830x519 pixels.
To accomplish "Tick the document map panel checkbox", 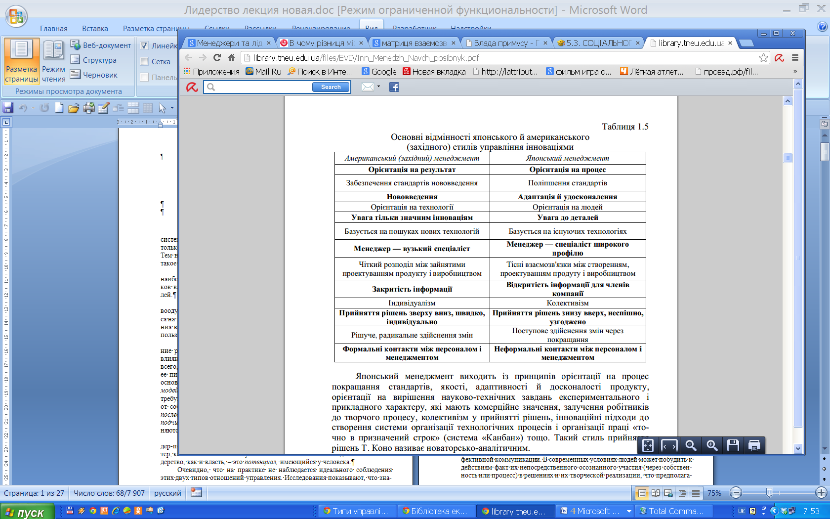I will [x=144, y=77].
